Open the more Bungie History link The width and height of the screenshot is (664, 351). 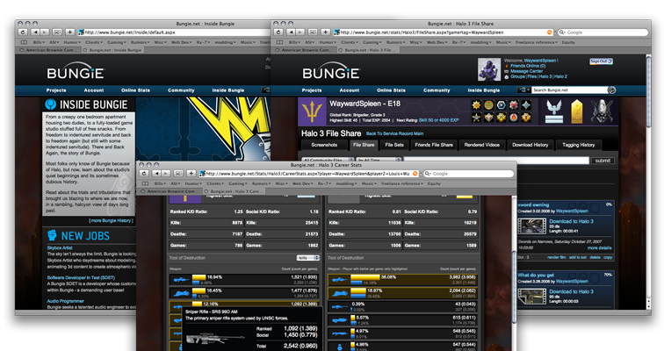coord(112,221)
